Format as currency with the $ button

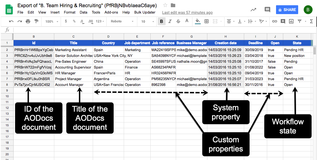pos(66,21)
